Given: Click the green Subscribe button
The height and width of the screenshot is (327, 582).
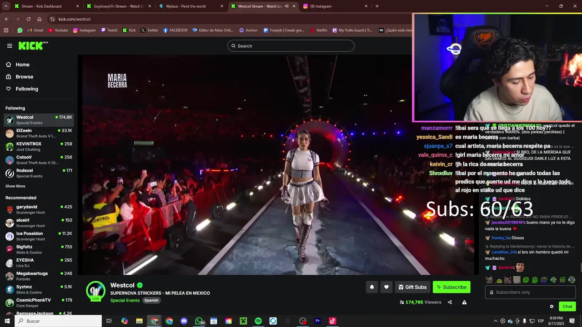Looking at the screenshot, I should point(452,287).
